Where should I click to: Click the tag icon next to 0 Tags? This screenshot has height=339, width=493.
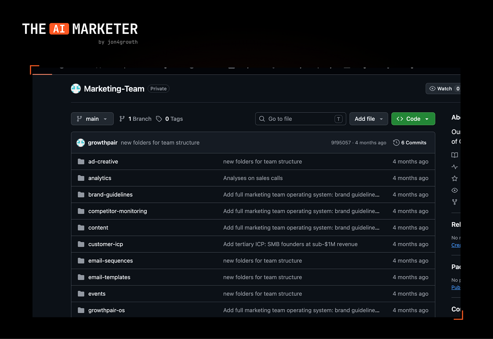click(159, 119)
